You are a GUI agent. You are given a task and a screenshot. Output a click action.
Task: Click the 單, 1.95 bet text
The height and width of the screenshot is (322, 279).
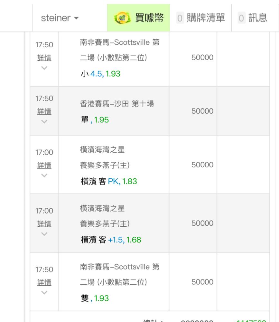tap(94, 120)
